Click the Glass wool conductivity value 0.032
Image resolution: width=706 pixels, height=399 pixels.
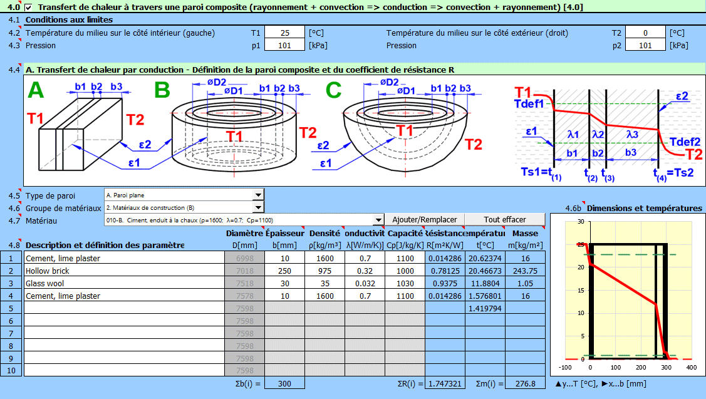point(365,283)
